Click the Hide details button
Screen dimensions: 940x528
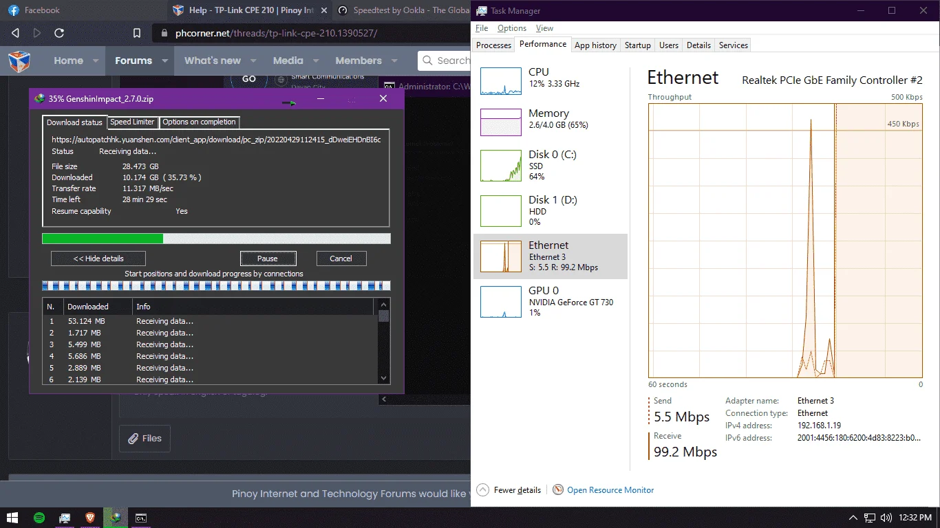[98, 258]
